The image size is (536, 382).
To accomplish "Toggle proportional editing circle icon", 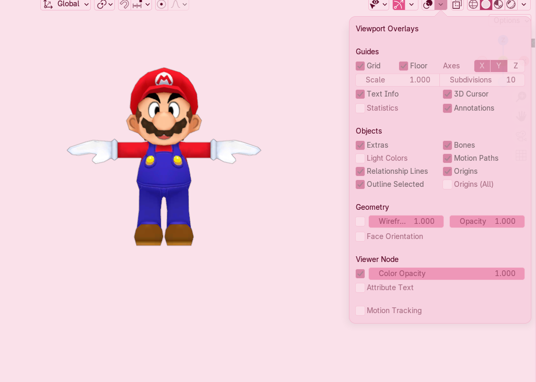I will coord(161,4).
